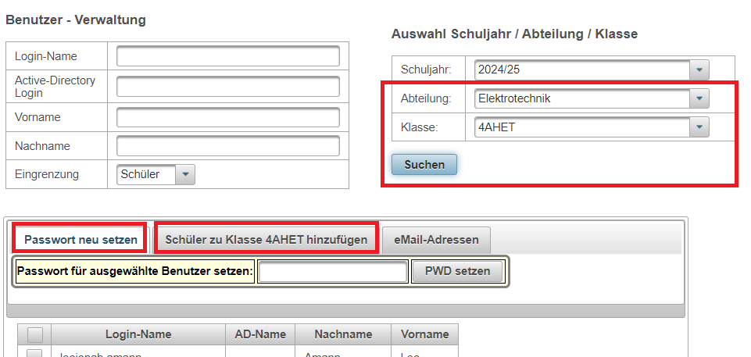Viewport: 751px width, 357px height.
Task: Click the Vorname column header
Action: [x=425, y=334]
